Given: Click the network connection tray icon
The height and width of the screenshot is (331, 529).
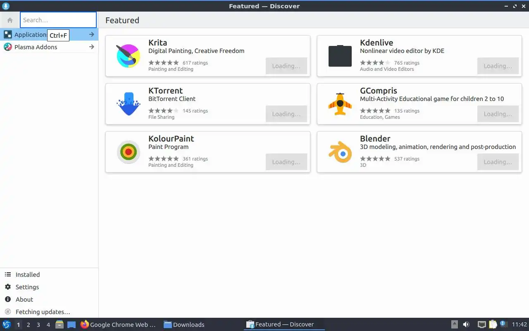Looking at the screenshot, I should tap(481, 324).
